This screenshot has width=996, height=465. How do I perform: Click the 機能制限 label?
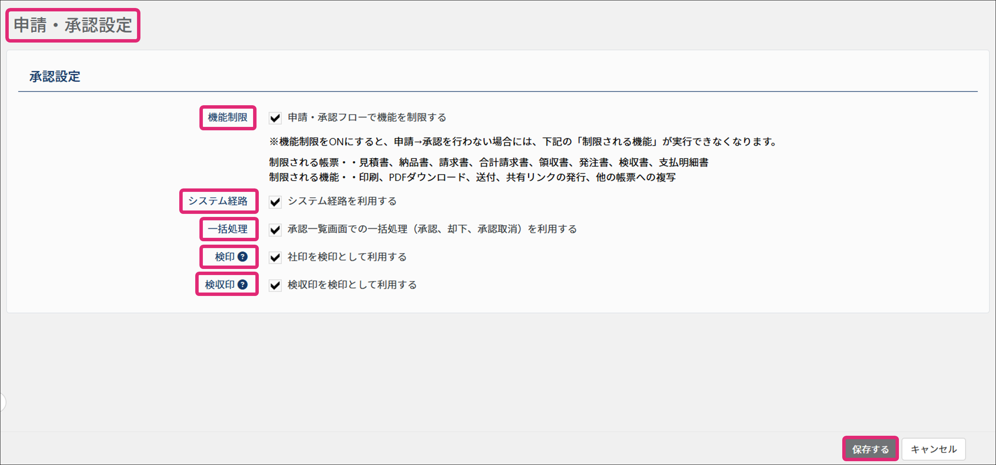pyautogui.click(x=228, y=117)
